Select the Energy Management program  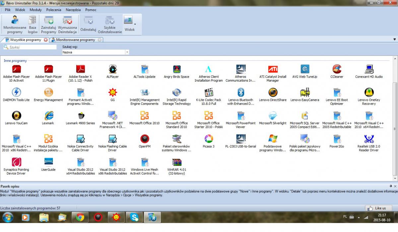[48, 95]
